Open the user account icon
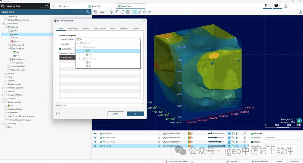Screen dimensions: 303x163 click(x=286, y=6)
